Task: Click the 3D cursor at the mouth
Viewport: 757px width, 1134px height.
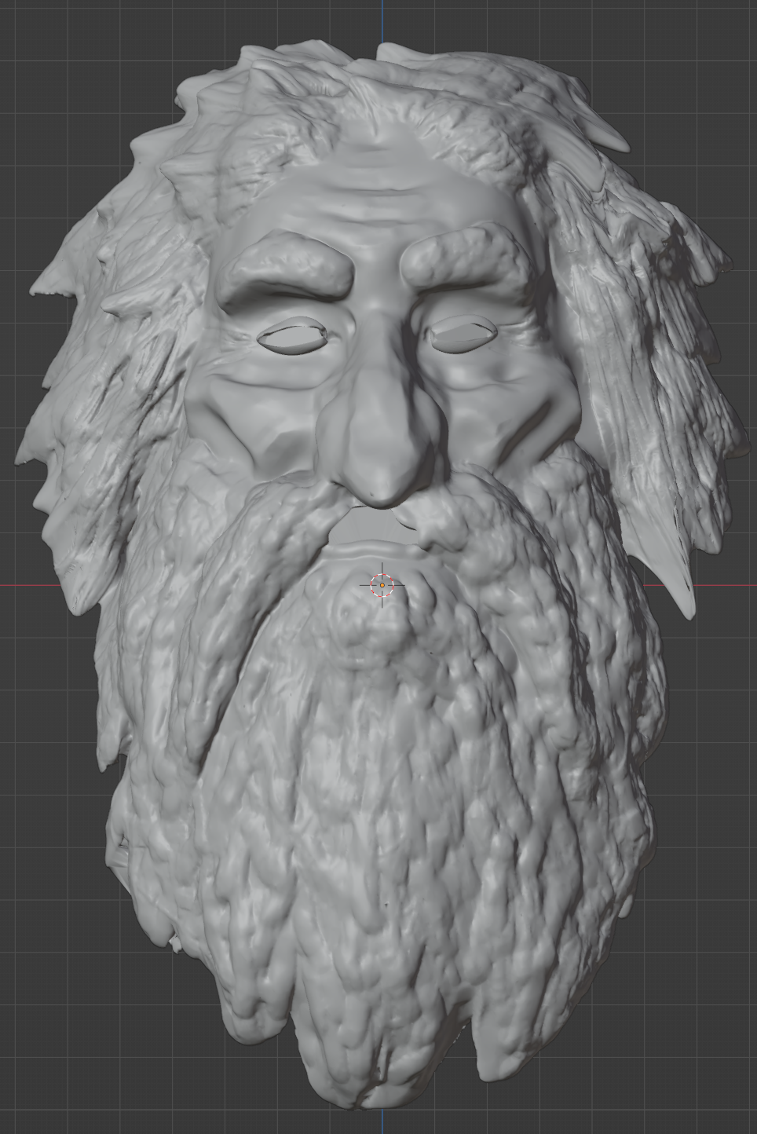Action: tap(382, 585)
